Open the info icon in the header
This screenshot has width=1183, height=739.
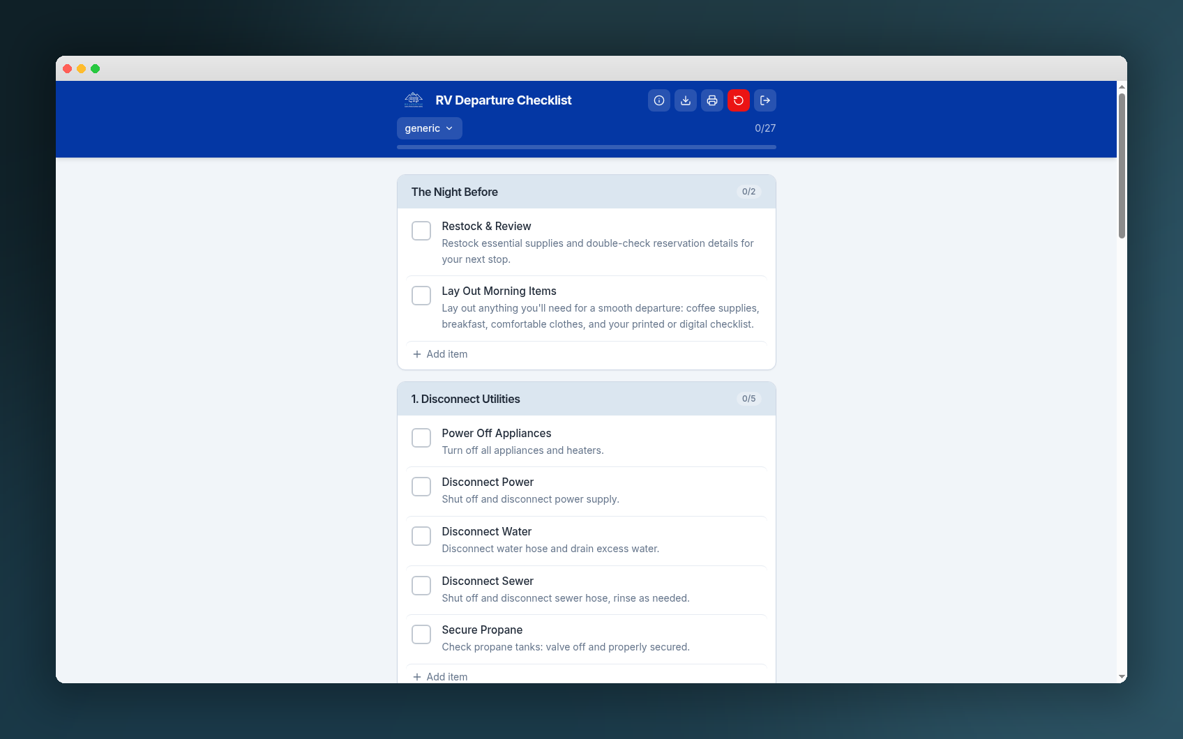[x=658, y=100]
